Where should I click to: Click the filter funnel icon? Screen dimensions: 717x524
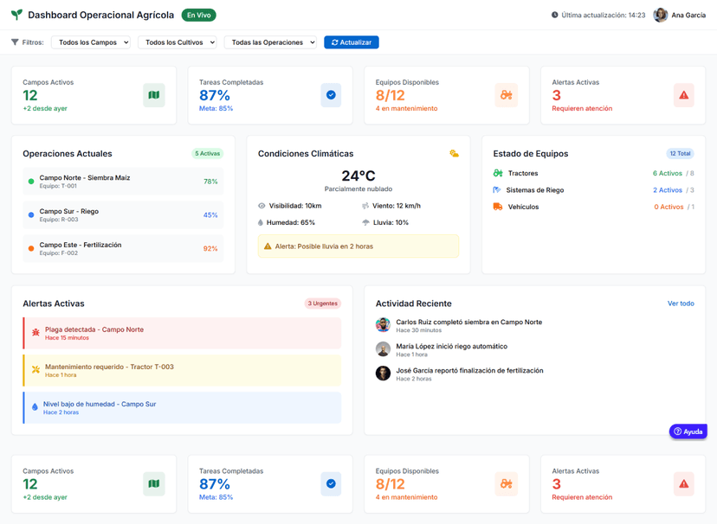coord(15,42)
